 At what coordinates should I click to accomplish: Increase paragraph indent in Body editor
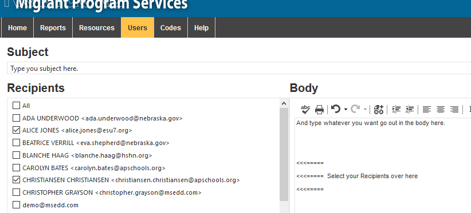(397, 110)
